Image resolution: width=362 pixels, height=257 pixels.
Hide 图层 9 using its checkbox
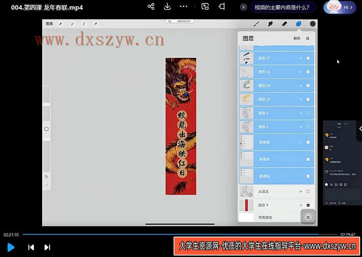click(x=308, y=205)
